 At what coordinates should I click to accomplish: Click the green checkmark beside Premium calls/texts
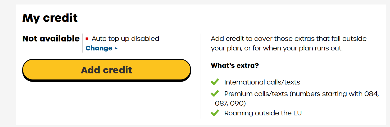[215, 93]
